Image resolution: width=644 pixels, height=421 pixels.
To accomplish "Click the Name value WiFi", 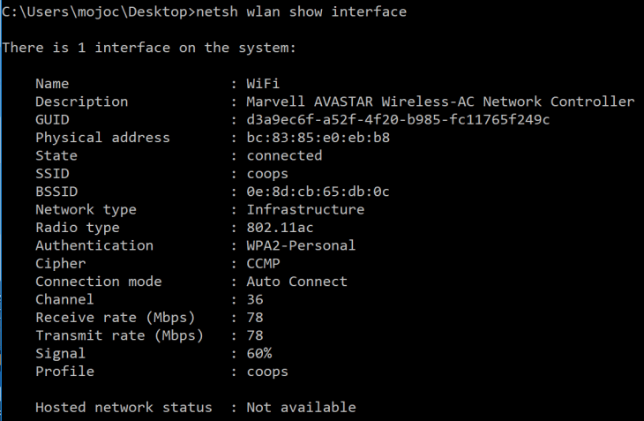I will 263,84.
